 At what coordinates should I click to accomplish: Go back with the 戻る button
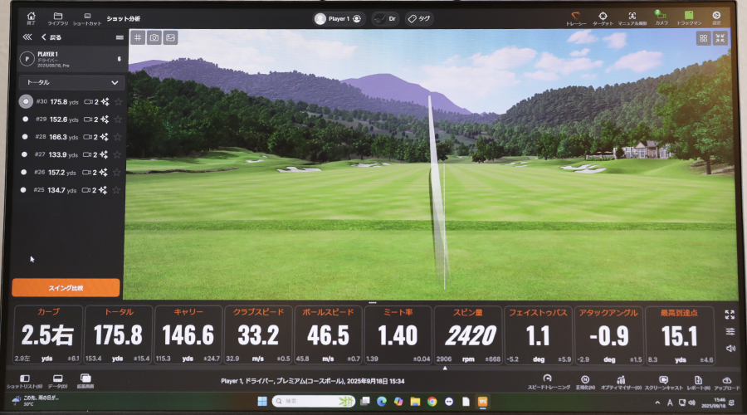click(x=52, y=37)
